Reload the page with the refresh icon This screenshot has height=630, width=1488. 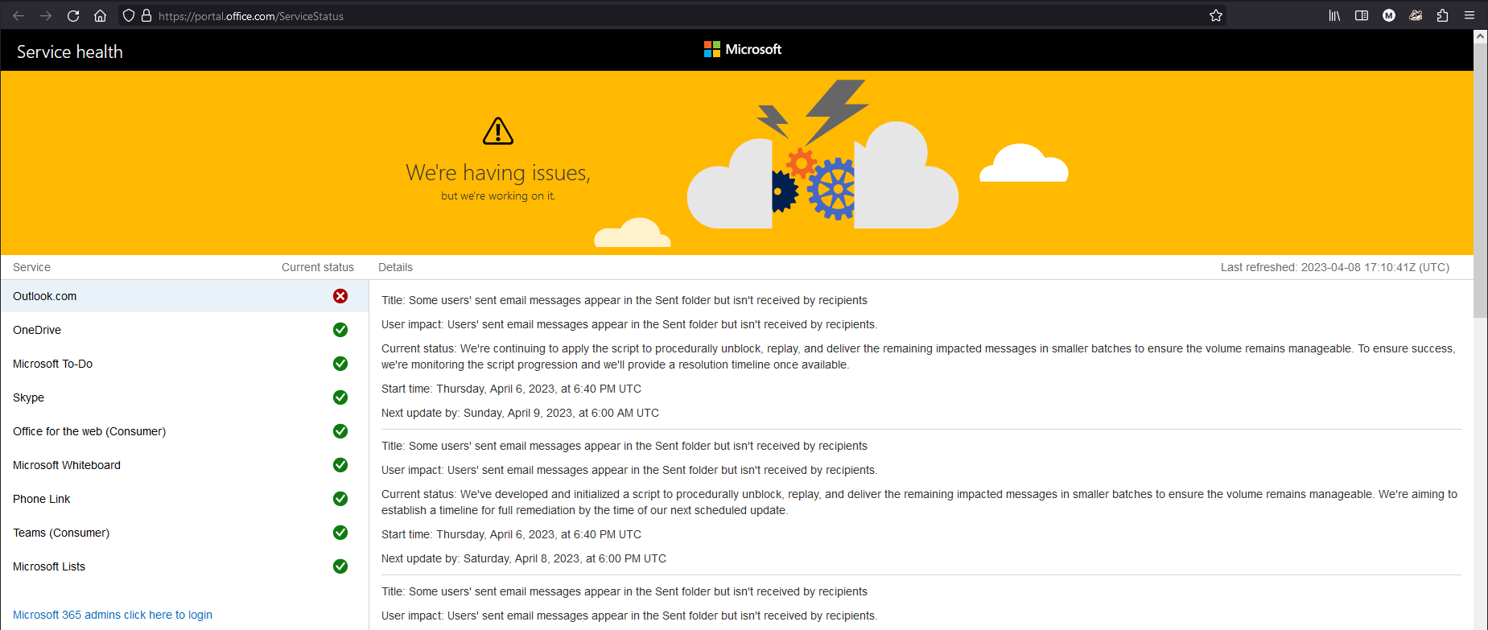pyautogui.click(x=73, y=15)
